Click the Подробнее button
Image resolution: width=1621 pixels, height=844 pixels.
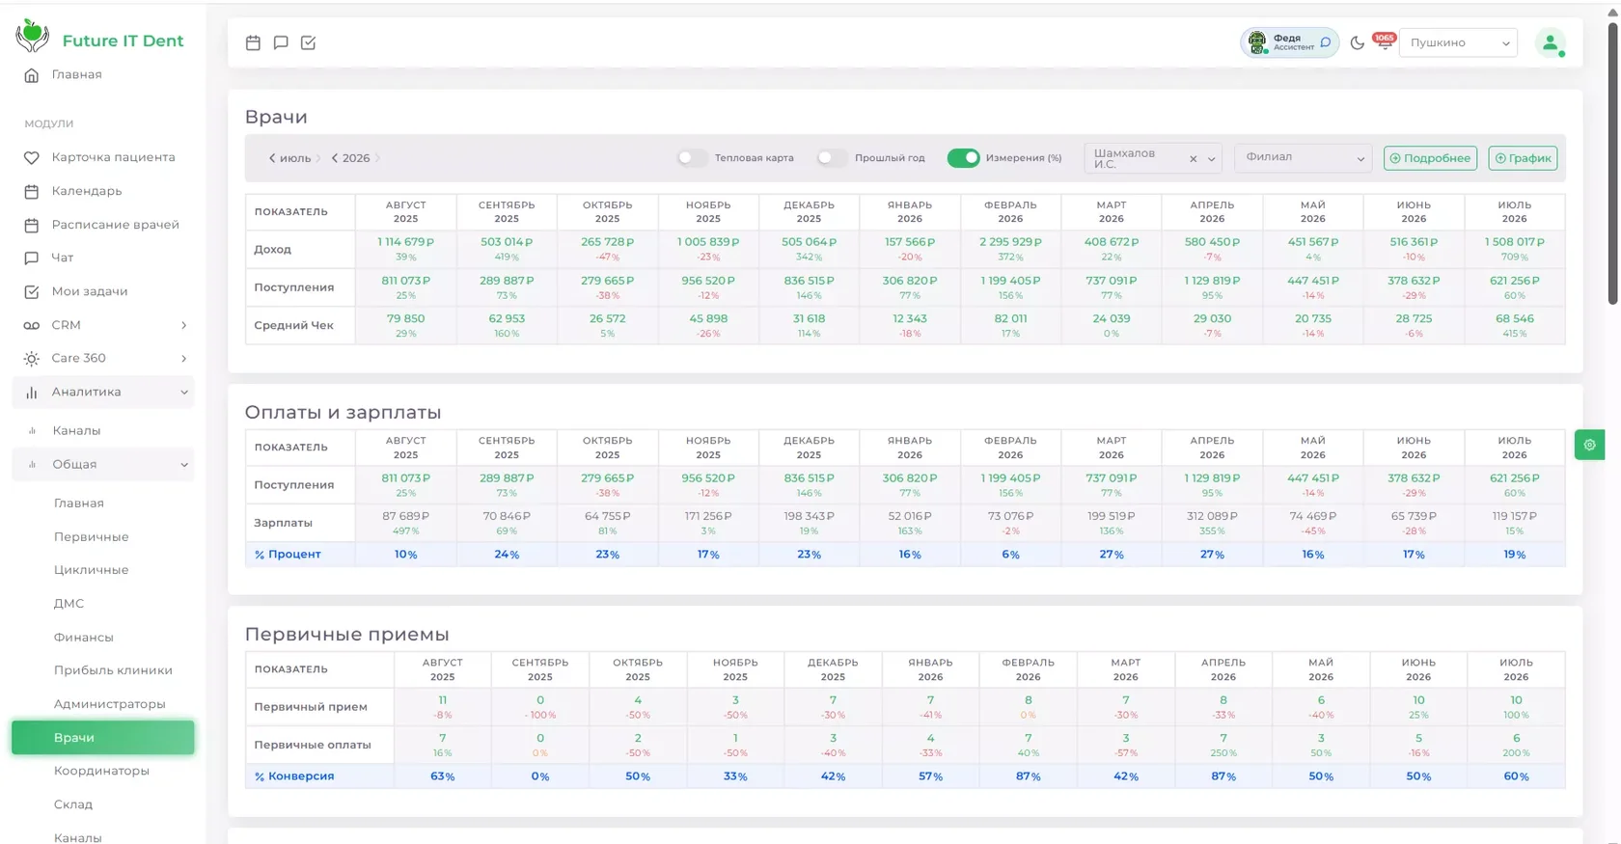[1430, 158]
